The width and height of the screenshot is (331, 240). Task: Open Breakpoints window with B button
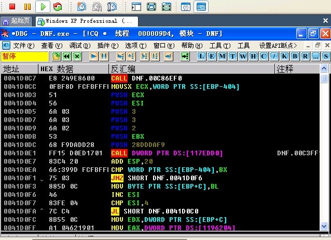295,56
